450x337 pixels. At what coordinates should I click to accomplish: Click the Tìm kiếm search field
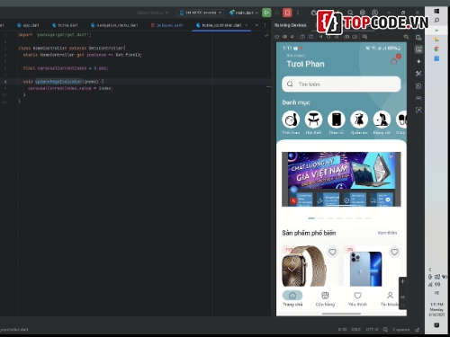point(341,84)
